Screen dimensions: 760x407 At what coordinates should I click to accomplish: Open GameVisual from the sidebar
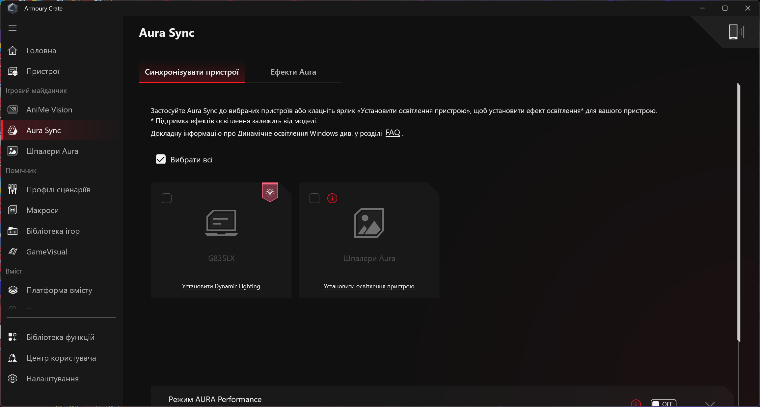pos(46,252)
